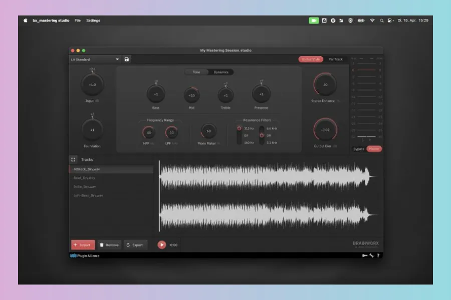The image size is (451, 300).
Task: Open Spotlight search in the menu bar
Action: pos(382,20)
